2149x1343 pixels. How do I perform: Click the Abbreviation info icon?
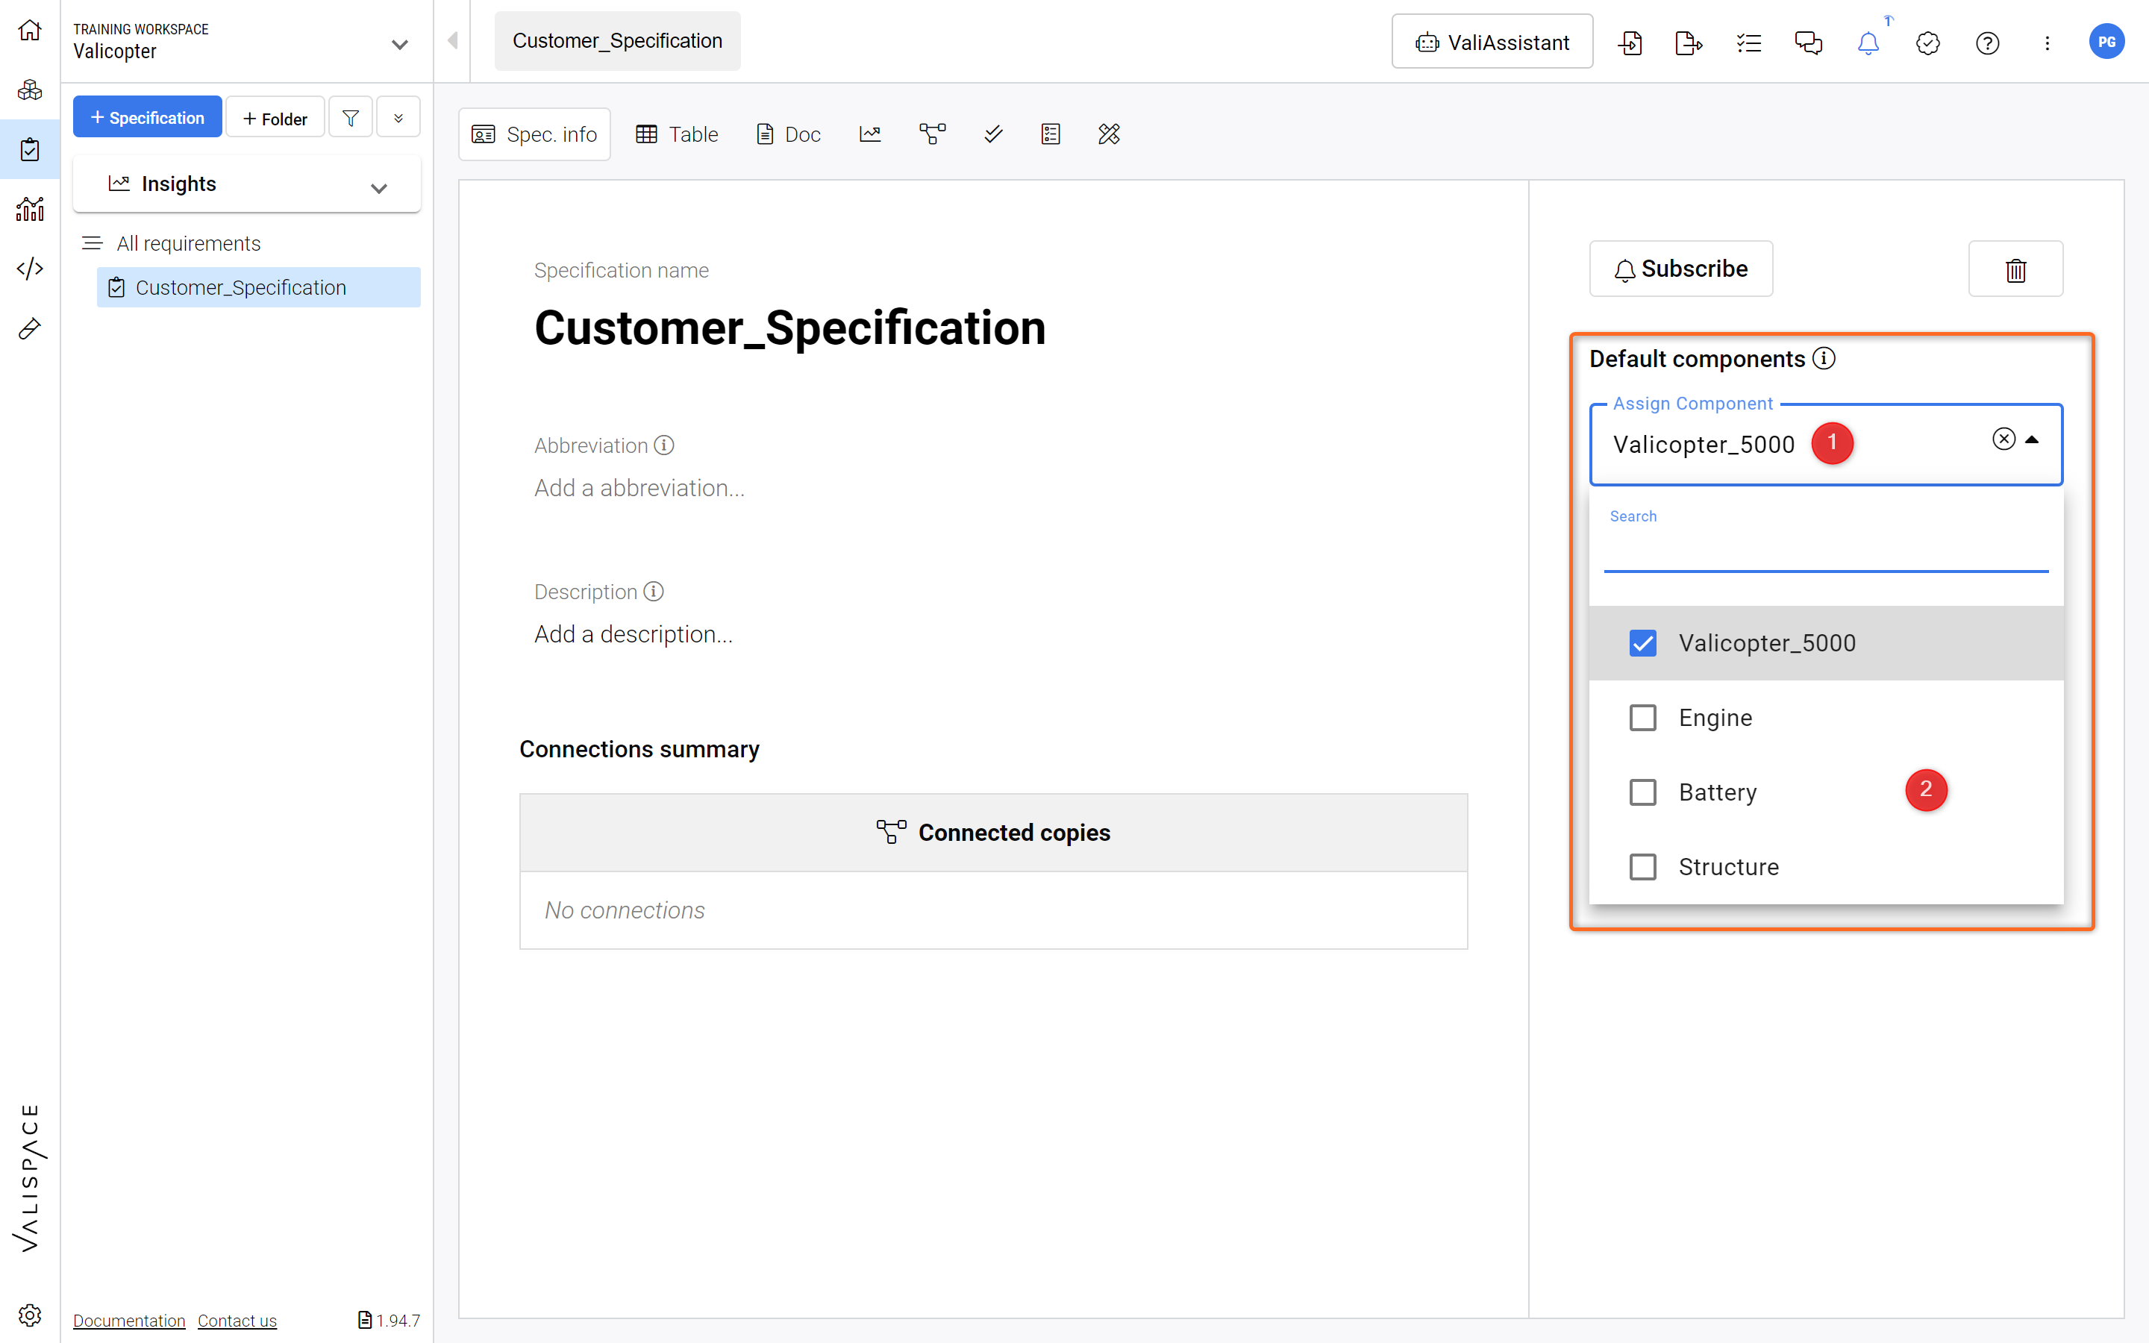point(664,445)
